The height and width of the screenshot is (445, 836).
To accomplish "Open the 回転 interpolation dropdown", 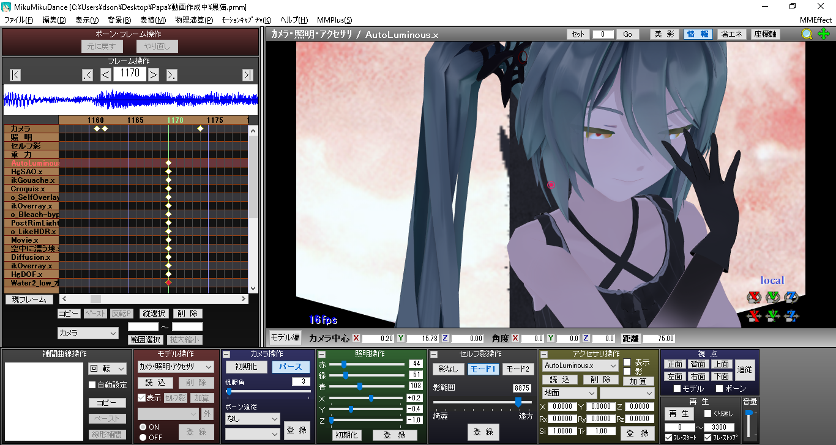I will pyautogui.click(x=107, y=369).
